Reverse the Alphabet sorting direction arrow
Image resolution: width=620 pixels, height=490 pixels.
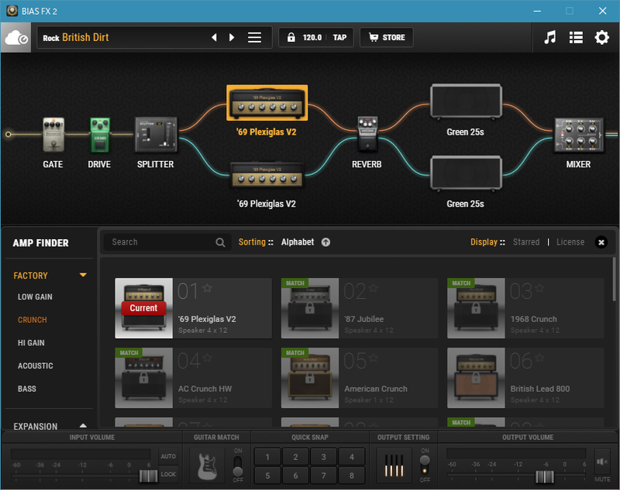coord(325,242)
